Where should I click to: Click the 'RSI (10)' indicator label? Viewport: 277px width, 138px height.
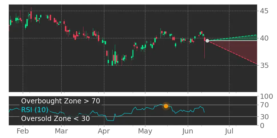pos(35,110)
